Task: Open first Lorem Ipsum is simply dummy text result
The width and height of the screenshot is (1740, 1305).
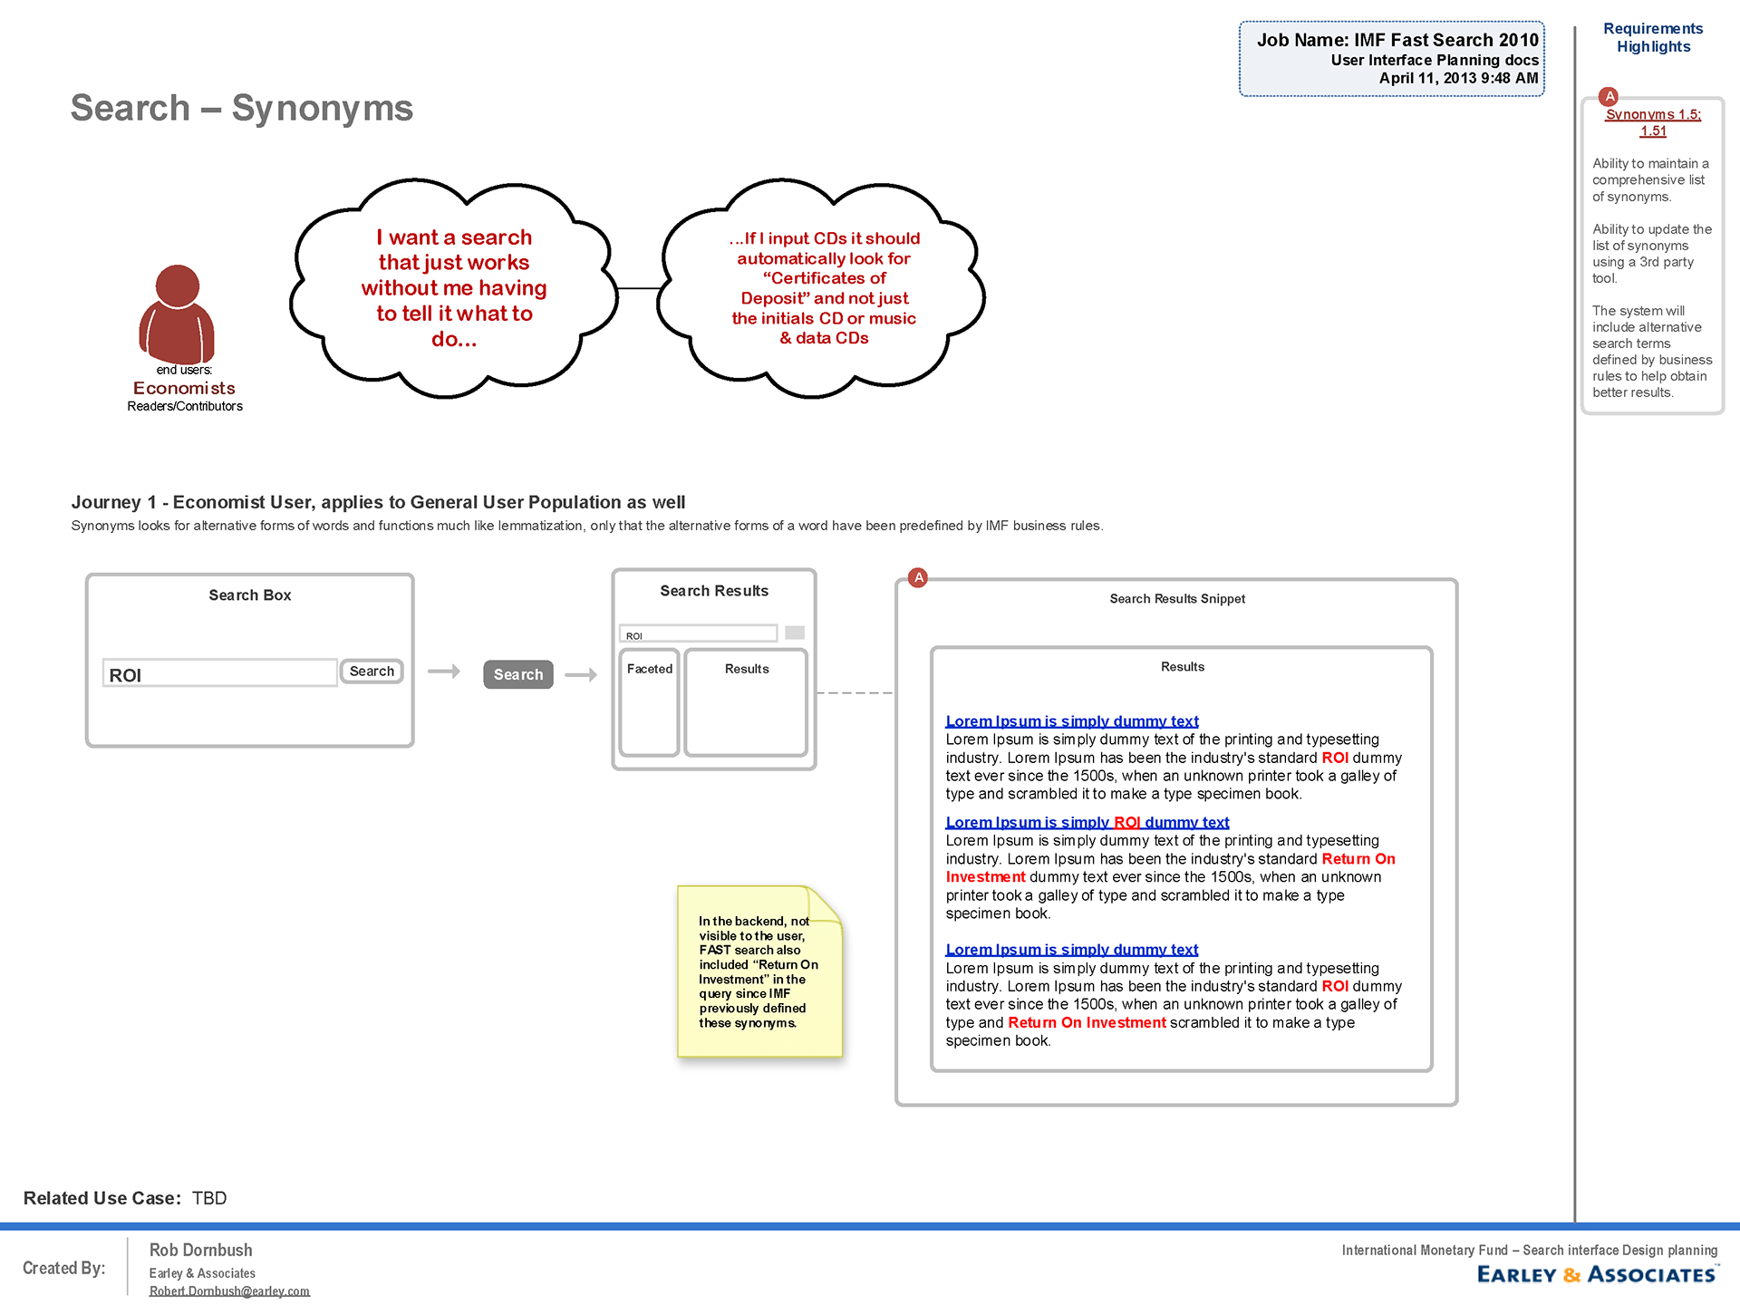Action: [1072, 721]
